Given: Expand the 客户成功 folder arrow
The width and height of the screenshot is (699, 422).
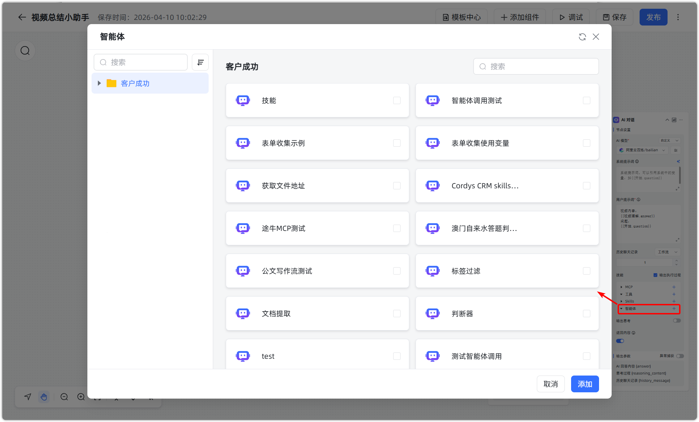Looking at the screenshot, I should [99, 83].
